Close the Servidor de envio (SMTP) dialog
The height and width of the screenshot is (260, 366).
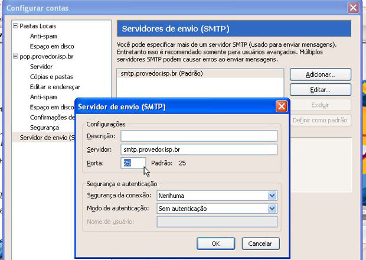(x=282, y=106)
